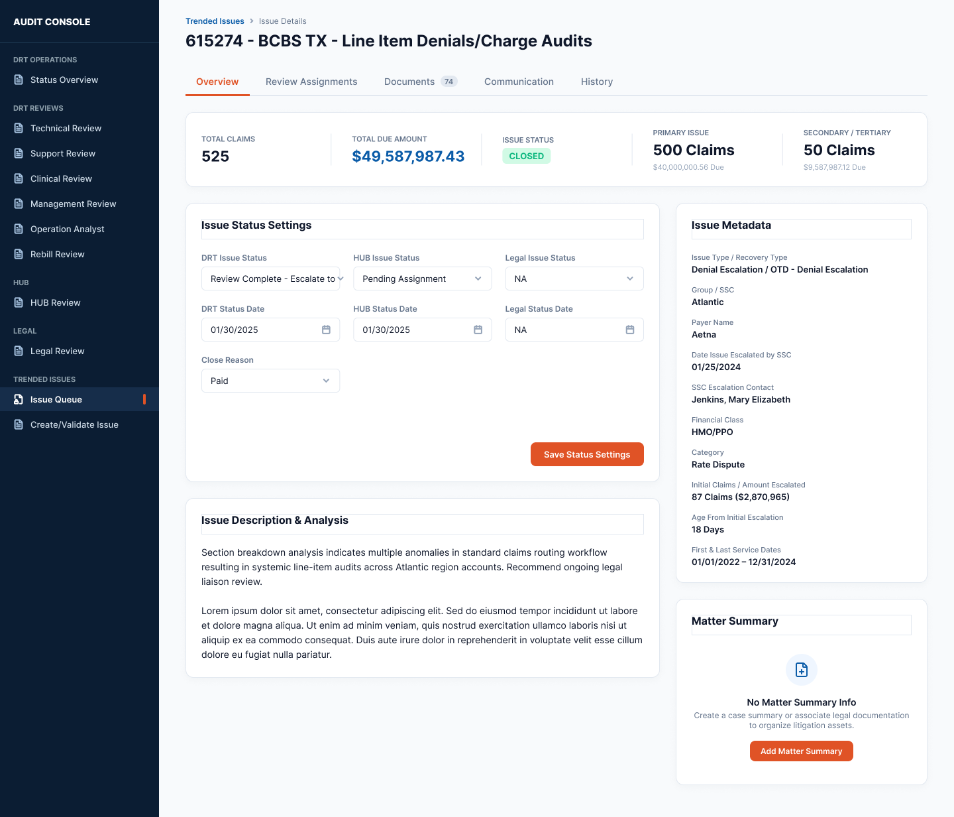Open the HUB Status Date calendar icon
Image resolution: width=954 pixels, height=817 pixels.
point(478,330)
